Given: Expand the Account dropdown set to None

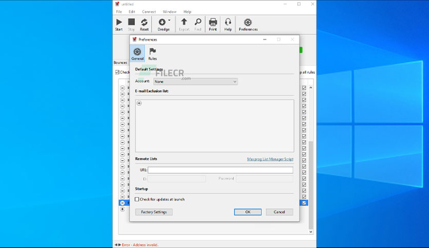Looking at the screenshot, I should [x=196, y=81].
